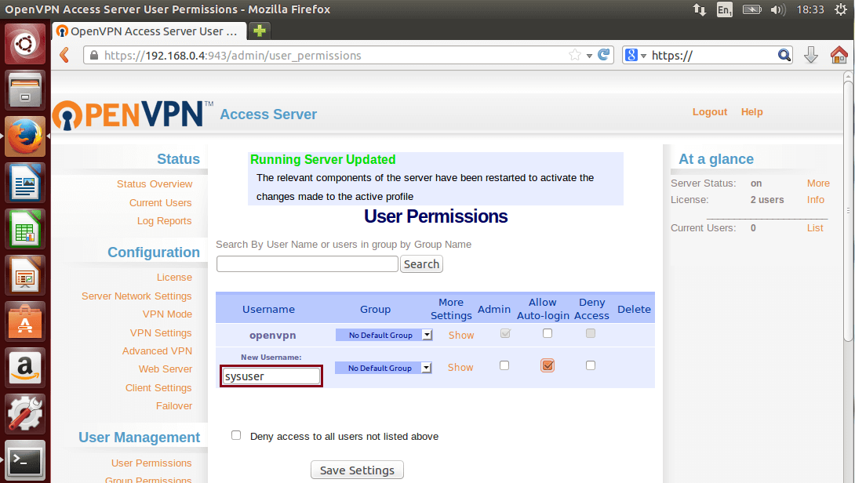Click the battery indicator icon
The width and height of the screenshot is (855, 483).
pyautogui.click(x=752, y=9)
